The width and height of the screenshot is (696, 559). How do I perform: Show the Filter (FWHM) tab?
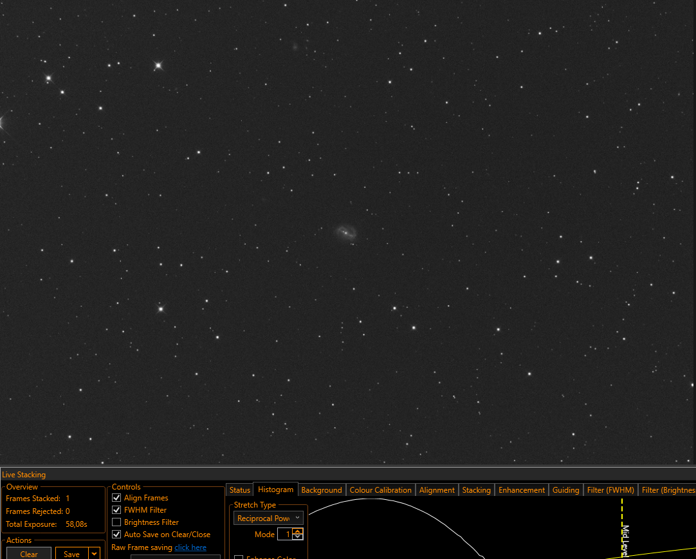[x=610, y=490]
